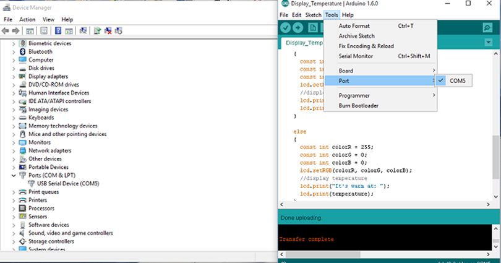Select the Human Interface Devices row

[x=59, y=93]
